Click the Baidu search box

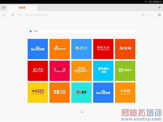coord(81,31)
